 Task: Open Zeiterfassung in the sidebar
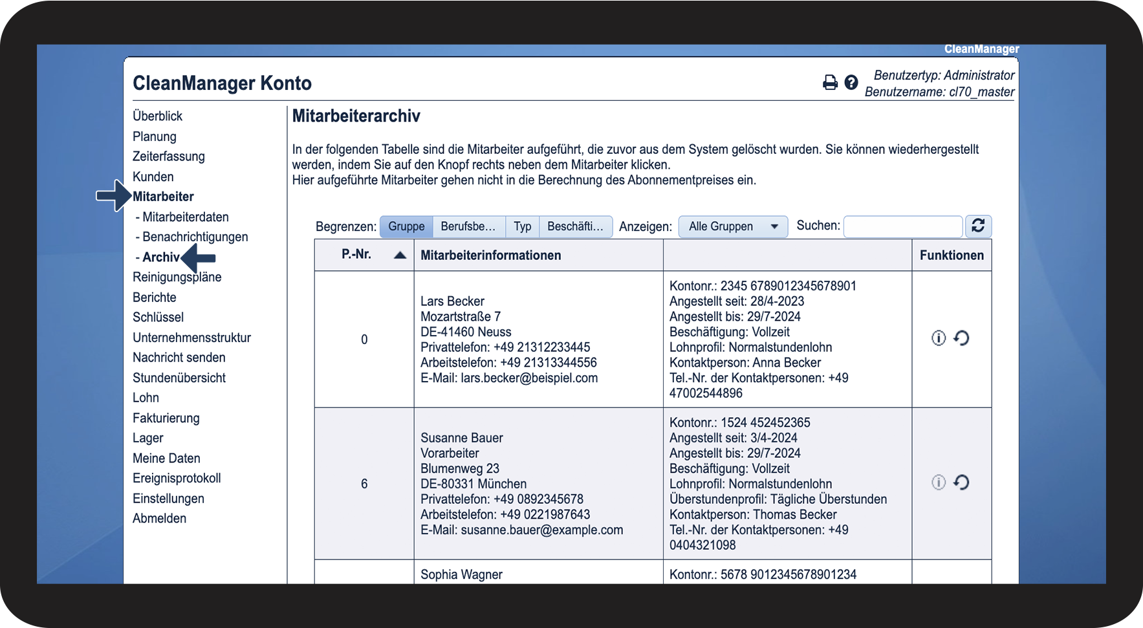pos(169,157)
